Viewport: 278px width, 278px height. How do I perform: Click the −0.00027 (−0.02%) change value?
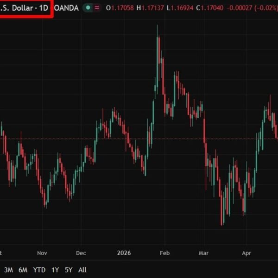pos(252,8)
